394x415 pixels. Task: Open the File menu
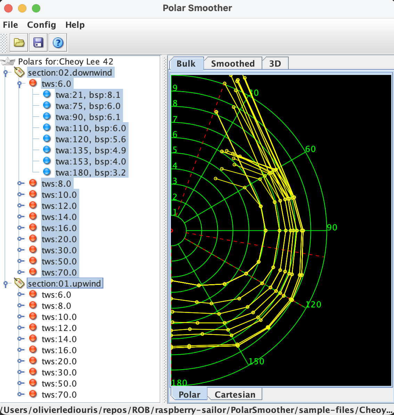click(10, 25)
